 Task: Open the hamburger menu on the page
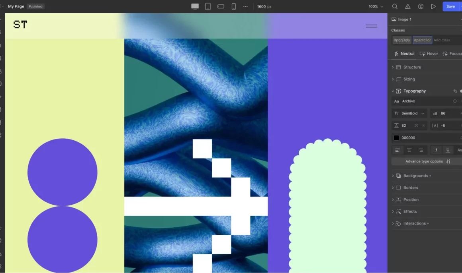tap(371, 26)
